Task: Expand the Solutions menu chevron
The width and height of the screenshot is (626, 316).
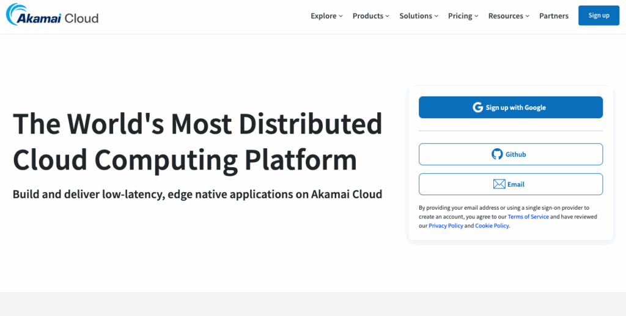Action: 436,16
